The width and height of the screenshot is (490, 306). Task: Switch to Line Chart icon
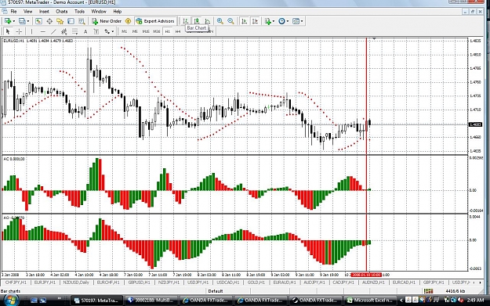point(208,21)
